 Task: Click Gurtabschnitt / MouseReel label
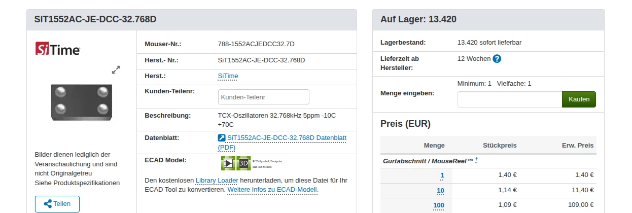[428, 160]
